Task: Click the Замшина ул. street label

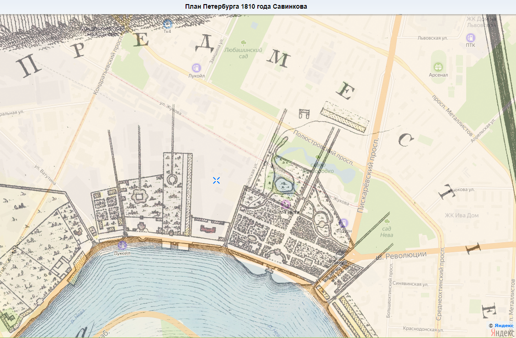Action: [x=217, y=51]
